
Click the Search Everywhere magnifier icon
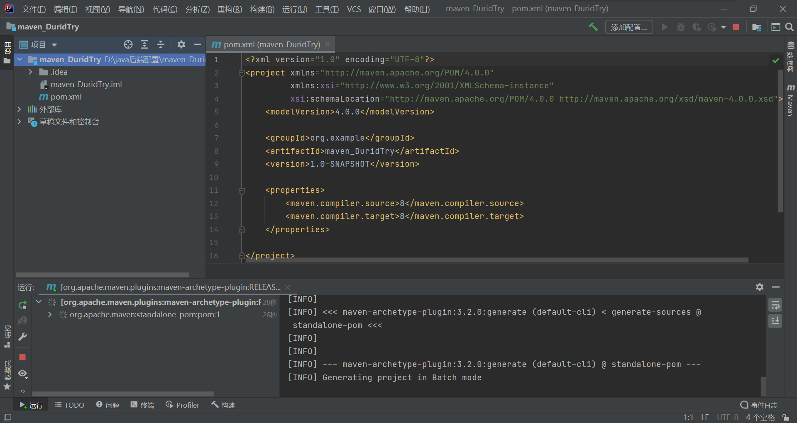coord(790,27)
